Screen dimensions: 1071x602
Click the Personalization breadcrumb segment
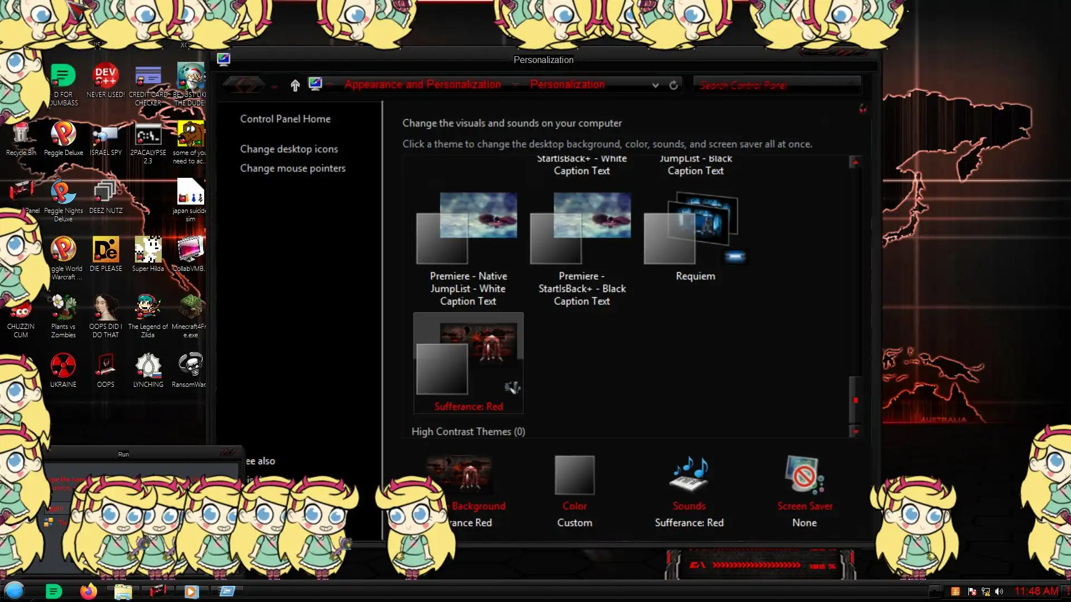(567, 85)
